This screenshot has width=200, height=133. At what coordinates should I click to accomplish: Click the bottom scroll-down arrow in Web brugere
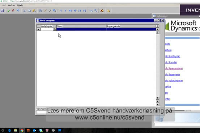coord(158,105)
